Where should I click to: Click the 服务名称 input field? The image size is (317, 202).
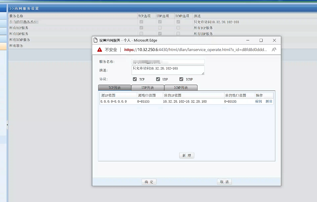pos(168,62)
